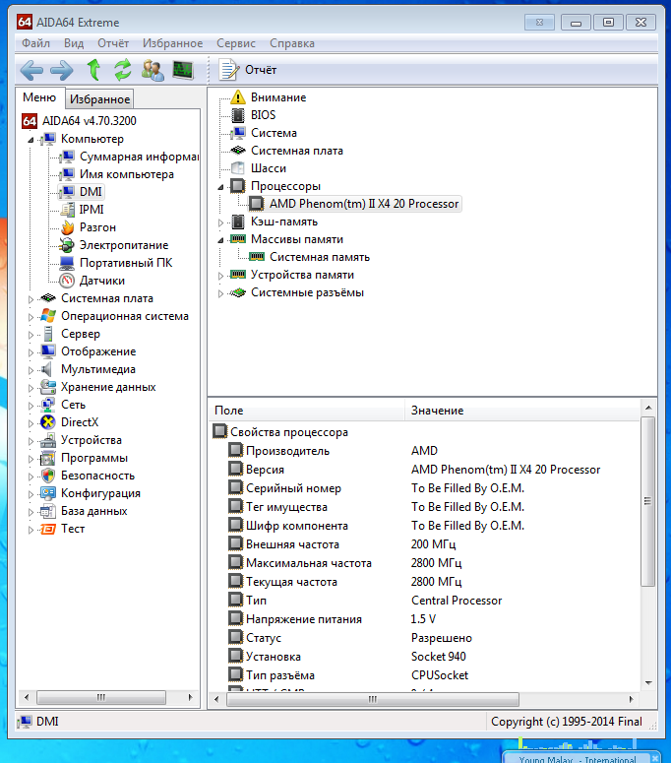
Task: Click the Forward navigation arrow in toolbar
Action: coord(62,69)
